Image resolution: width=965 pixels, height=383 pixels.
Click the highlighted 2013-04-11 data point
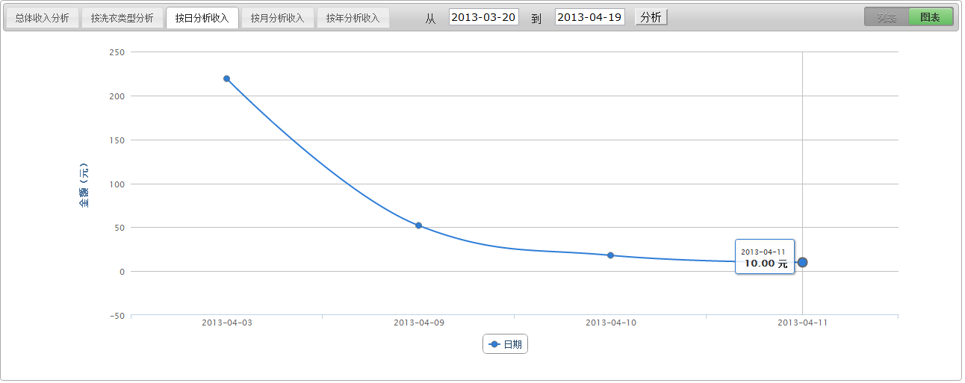coord(802,262)
